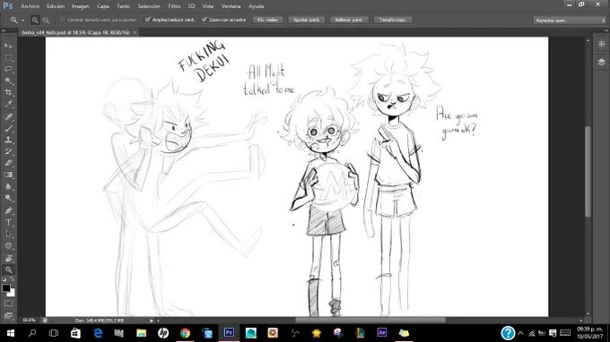
Task: Select the Type tool
Action: [9, 222]
